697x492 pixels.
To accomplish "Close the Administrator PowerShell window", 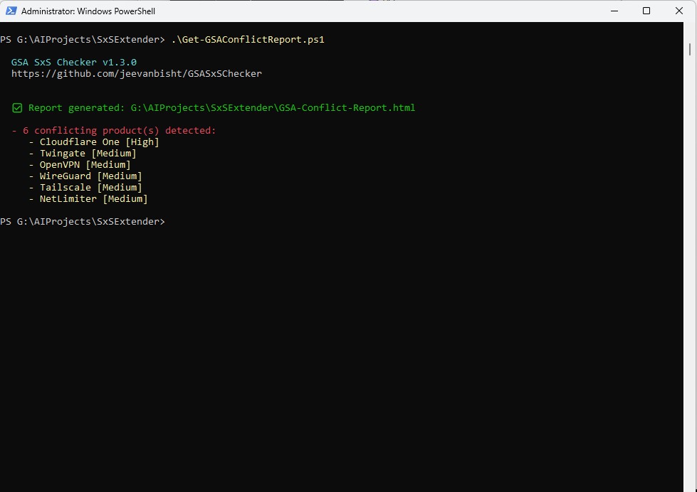I will pos(678,11).
